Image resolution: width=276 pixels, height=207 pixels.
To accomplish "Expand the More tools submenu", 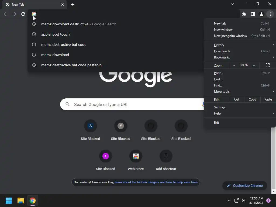I will pyautogui.click(x=240, y=92).
